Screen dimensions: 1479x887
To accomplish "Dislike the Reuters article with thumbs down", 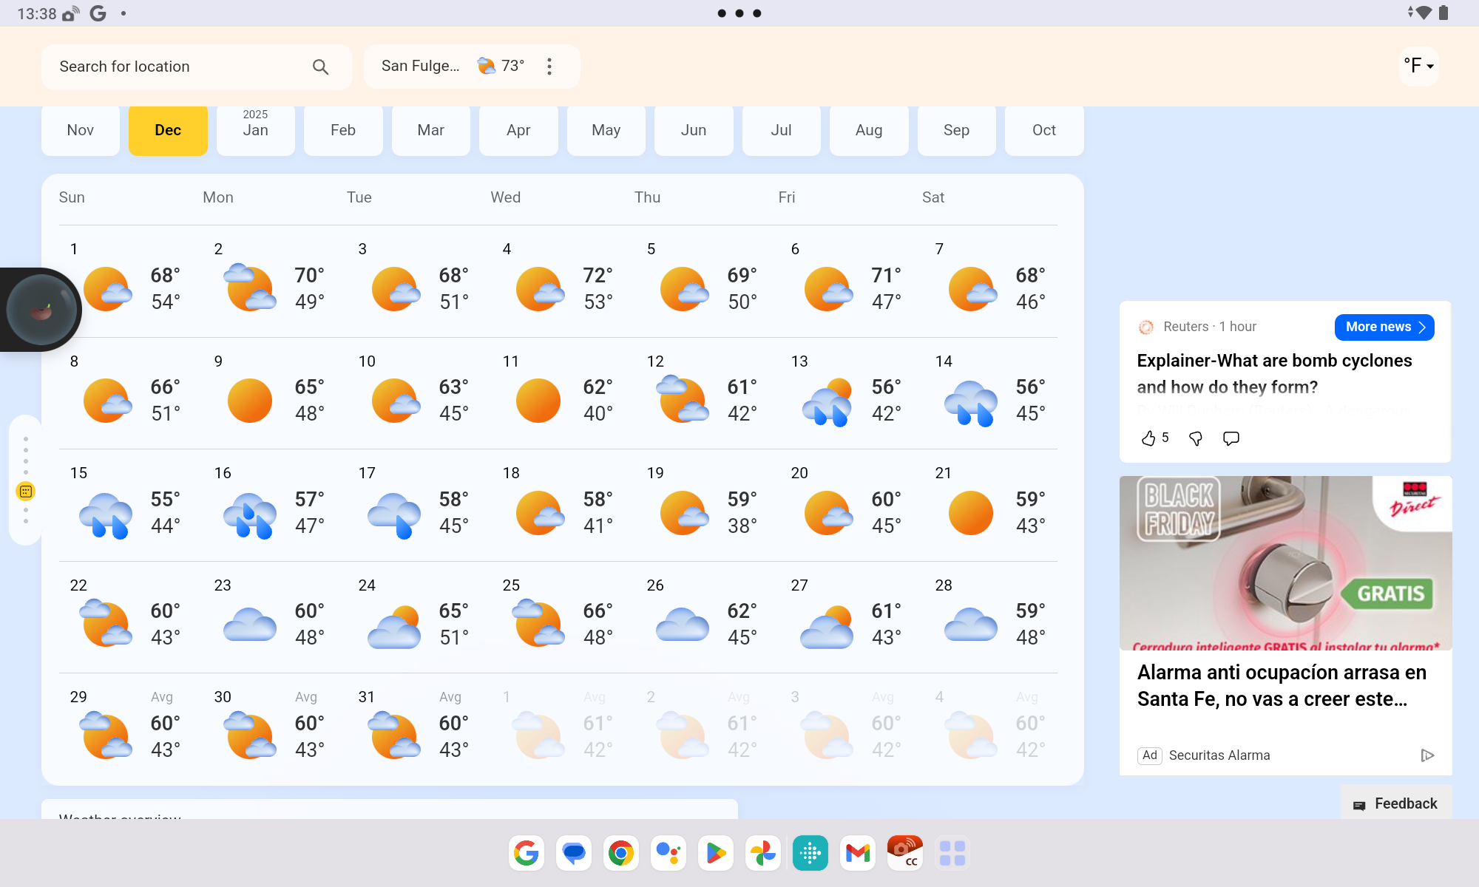I will coord(1196,438).
